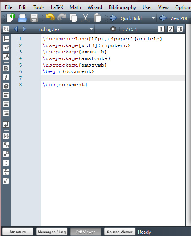
Task: Click the font size icon
Action: tap(6, 57)
